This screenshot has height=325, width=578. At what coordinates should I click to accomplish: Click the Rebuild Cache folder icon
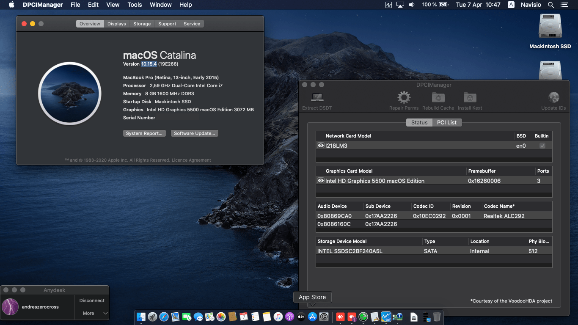tap(438, 97)
